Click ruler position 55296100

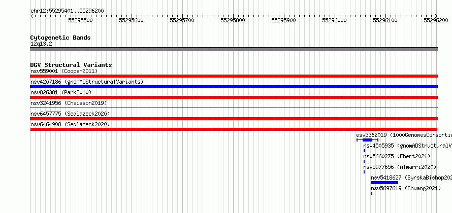click(x=385, y=20)
